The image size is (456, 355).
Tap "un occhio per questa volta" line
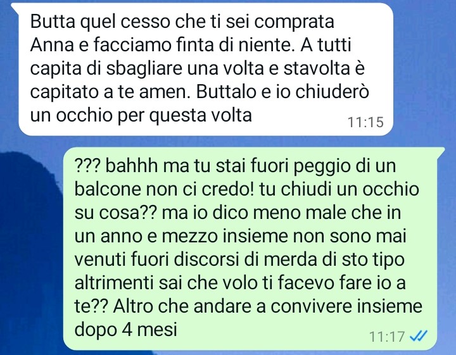pos(141,115)
